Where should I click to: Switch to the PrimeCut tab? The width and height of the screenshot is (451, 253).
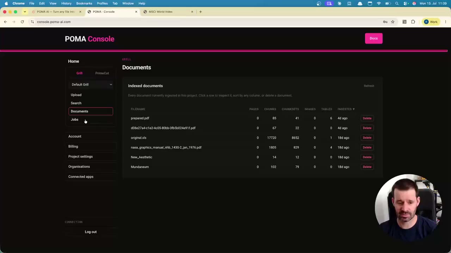click(102, 73)
